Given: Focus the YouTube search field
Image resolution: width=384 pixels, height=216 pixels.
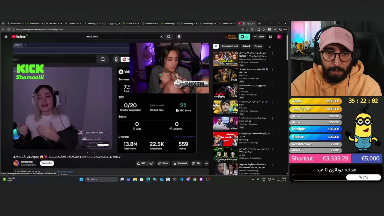Looking at the screenshot, I should point(121,37).
